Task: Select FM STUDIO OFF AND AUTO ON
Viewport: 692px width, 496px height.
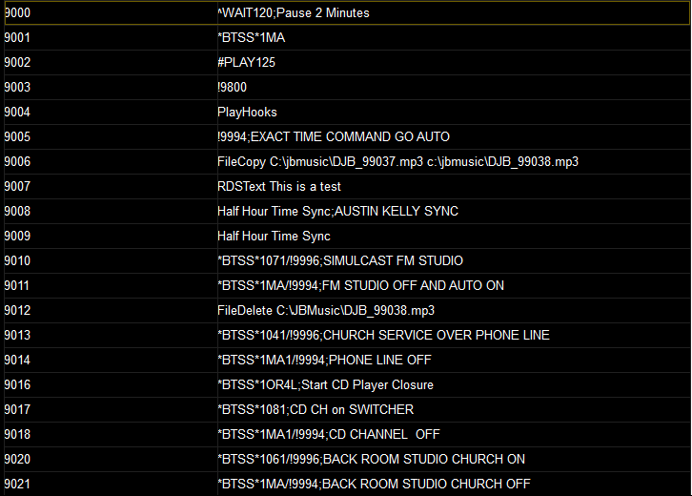Action: [x=347, y=285]
